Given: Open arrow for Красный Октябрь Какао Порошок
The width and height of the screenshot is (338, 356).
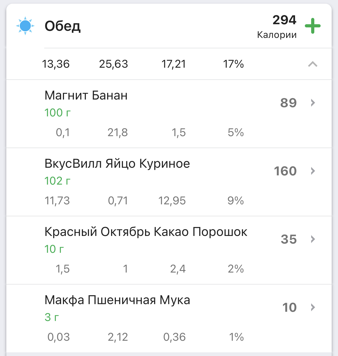Looking at the screenshot, I should 313,239.
